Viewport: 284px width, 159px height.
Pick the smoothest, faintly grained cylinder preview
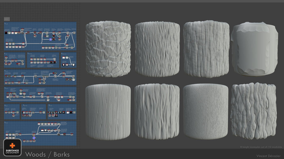tap(206, 112)
